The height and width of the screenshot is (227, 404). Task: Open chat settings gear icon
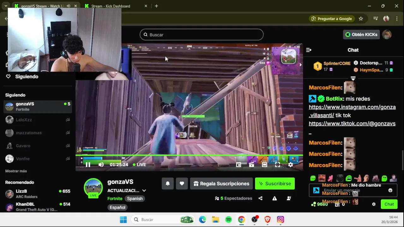(374, 204)
